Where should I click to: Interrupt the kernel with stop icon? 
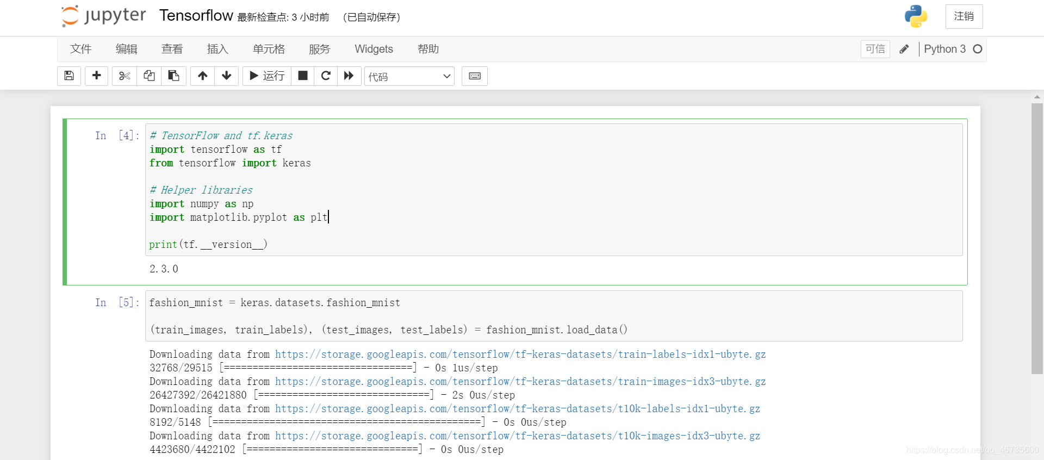pyautogui.click(x=303, y=76)
